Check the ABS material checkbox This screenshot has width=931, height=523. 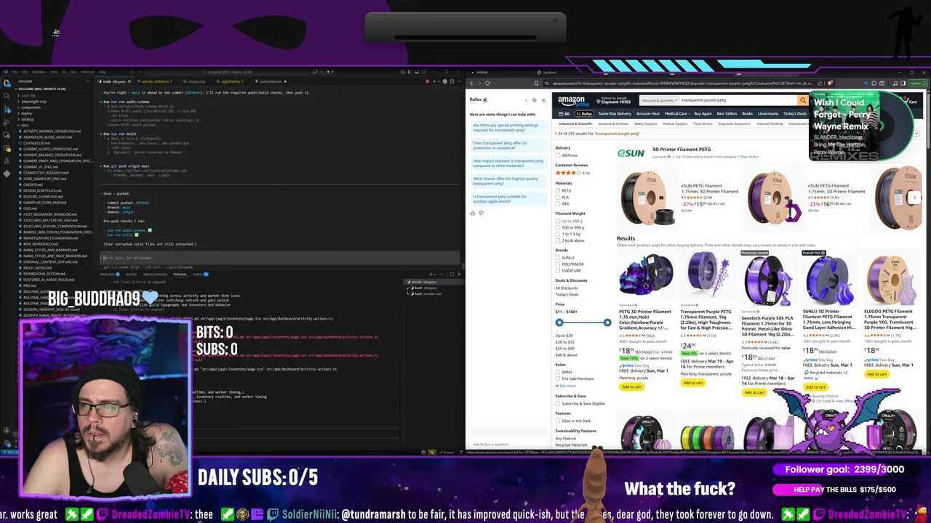click(558, 204)
